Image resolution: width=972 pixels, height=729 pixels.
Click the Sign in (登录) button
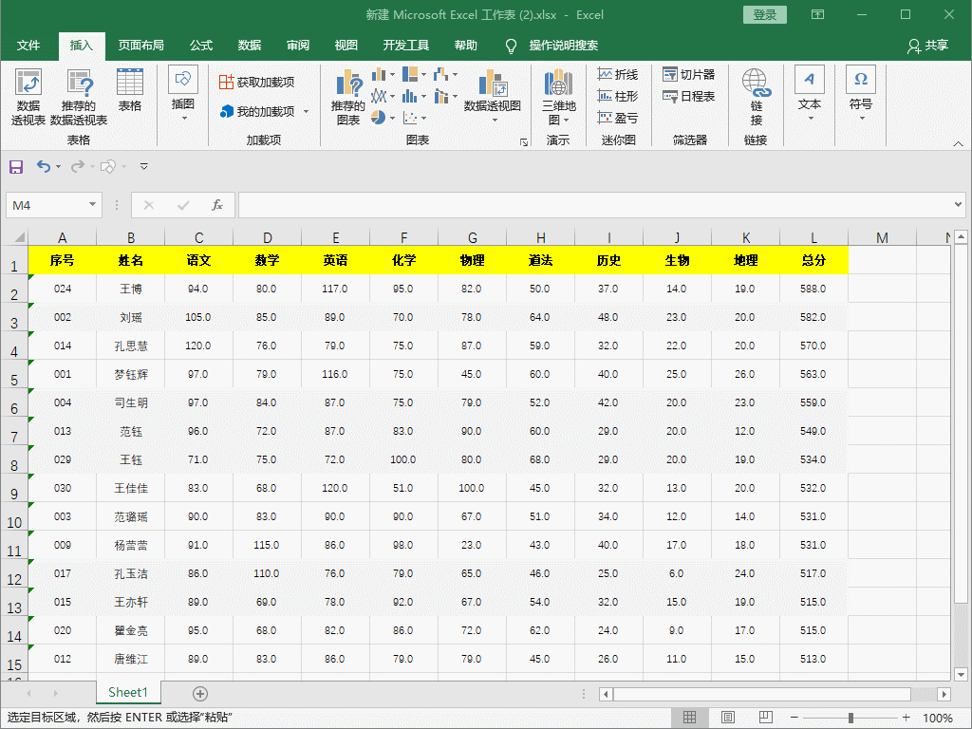(x=765, y=15)
